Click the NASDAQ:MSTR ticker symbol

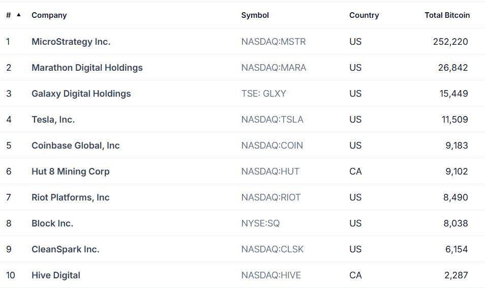tap(274, 42)
